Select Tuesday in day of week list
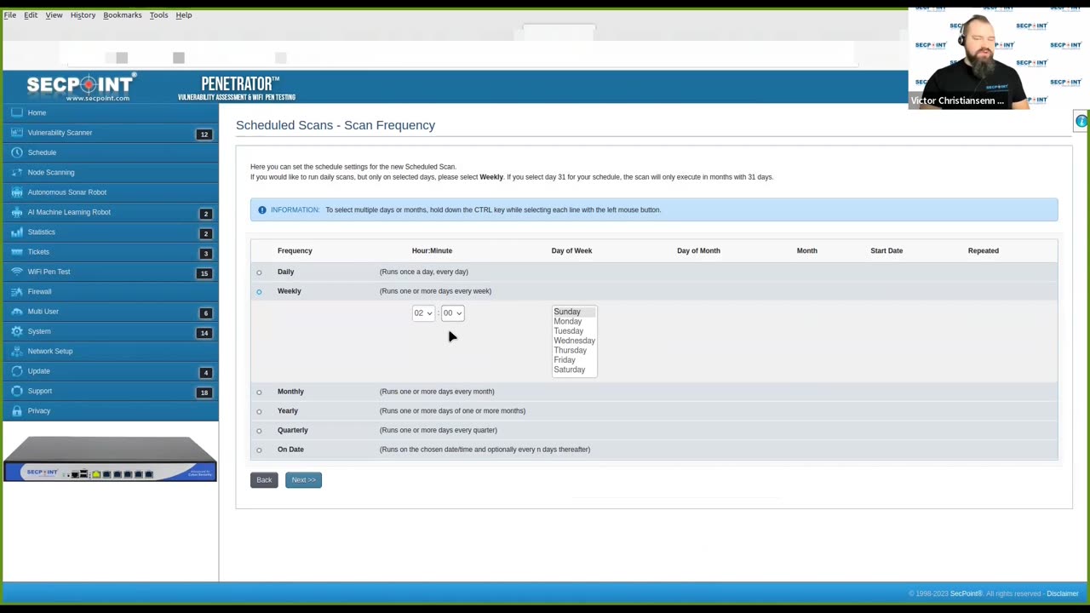1090x613 pixels. tap(574, 331)
